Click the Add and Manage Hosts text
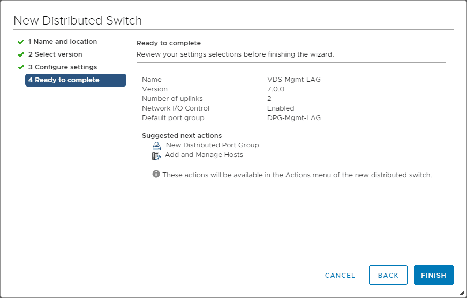467x298 pixels. [204, 155]
